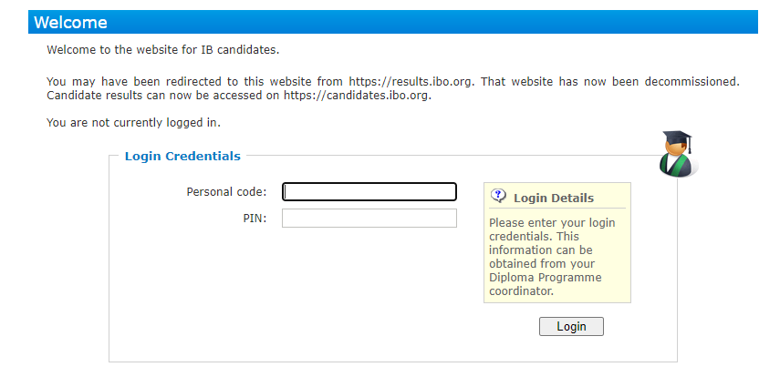Click the 'Candidate results can now be accessed' sentence
Image resolution: width=780 pixels, height=377 pixels.
click(164, 95)
